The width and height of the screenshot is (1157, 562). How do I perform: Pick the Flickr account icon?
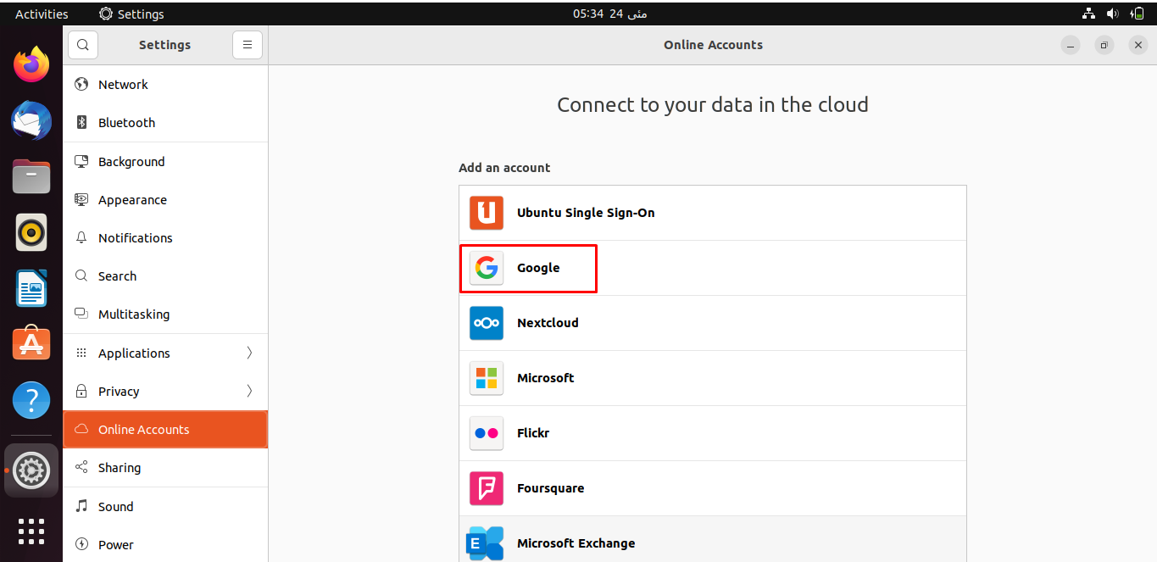tap(487, 433)
